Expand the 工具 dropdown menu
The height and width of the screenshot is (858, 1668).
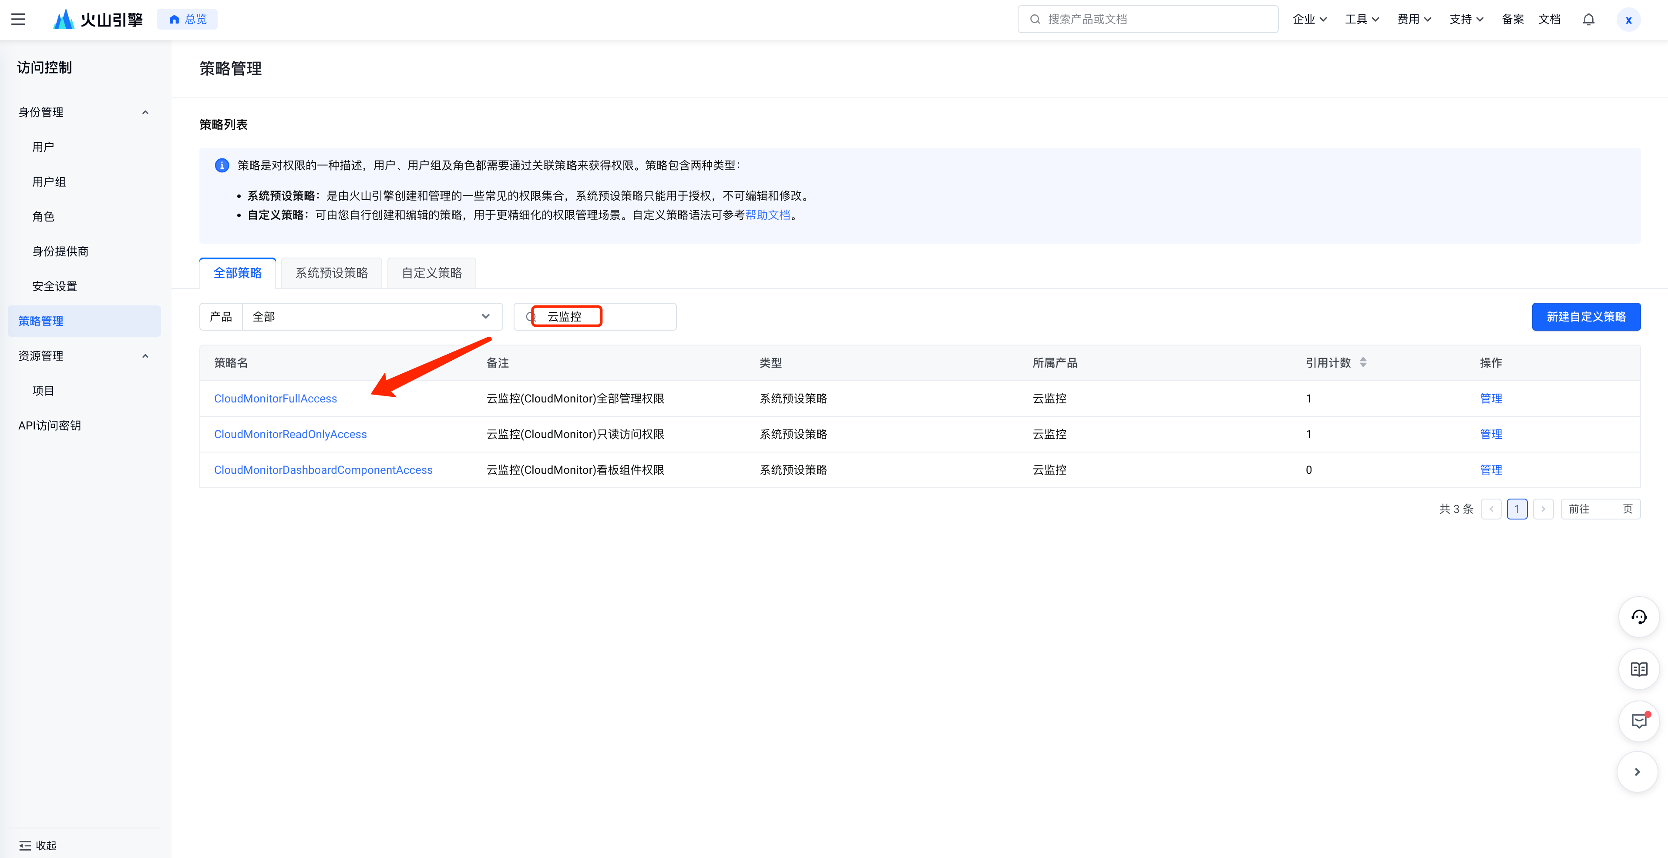tap(1362, 20)
